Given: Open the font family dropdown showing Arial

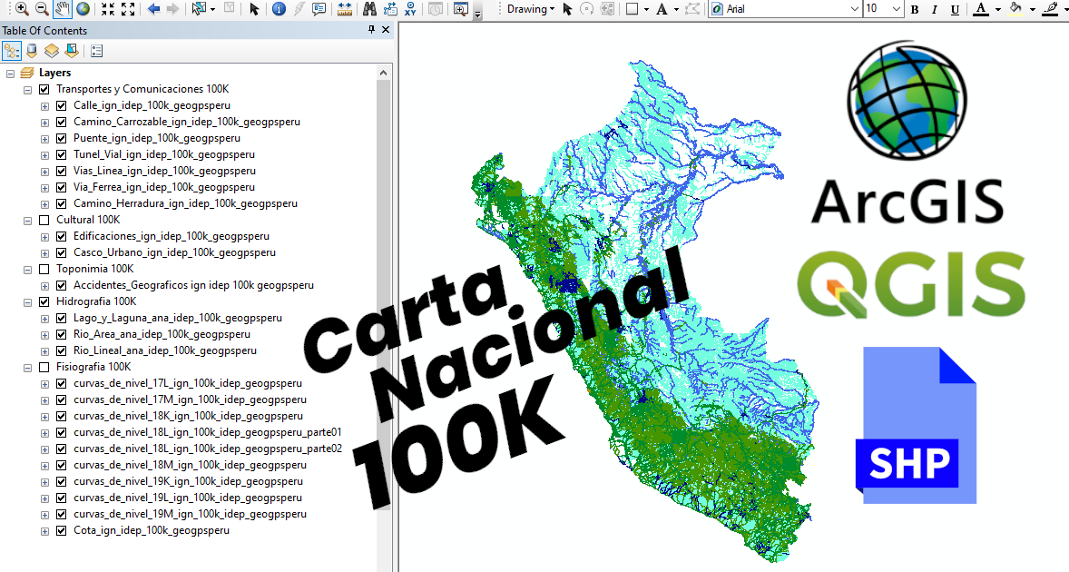Looking at the screenshot, I should pyautogui.click(x=853, y=9).
